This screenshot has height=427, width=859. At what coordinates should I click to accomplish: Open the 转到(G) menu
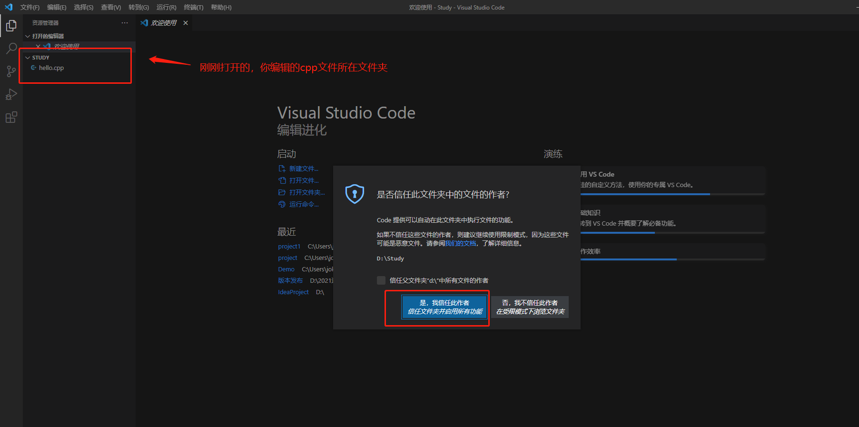138,7
